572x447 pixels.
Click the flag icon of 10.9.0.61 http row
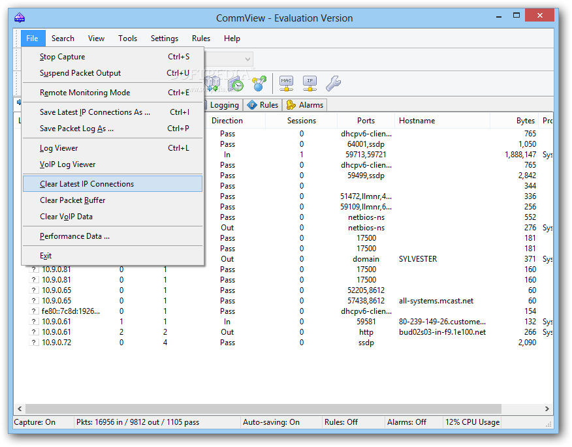point(33,332)
